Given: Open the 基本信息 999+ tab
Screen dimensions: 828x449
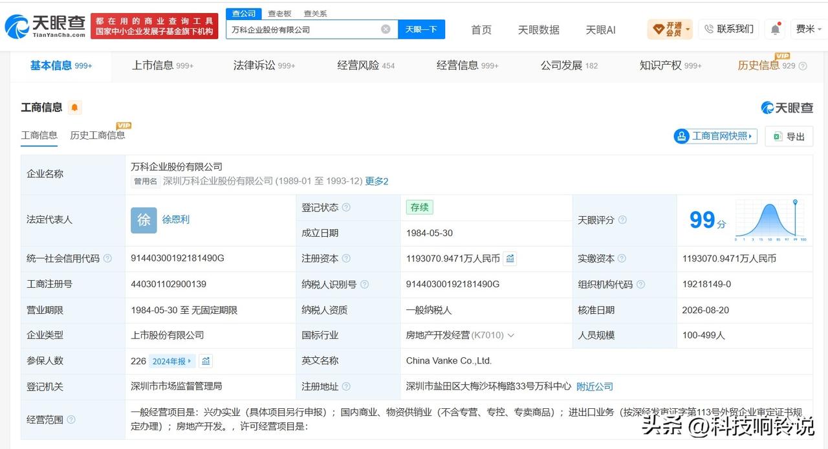Looking at the screenshot, I should pos(61,65).
